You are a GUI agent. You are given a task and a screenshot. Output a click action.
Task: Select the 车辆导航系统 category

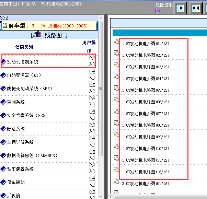tap(20, 142)
